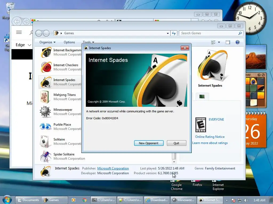Switch to the Download taskbar button
The height and width of the screenshot is (204, 273).
[157, 200]
